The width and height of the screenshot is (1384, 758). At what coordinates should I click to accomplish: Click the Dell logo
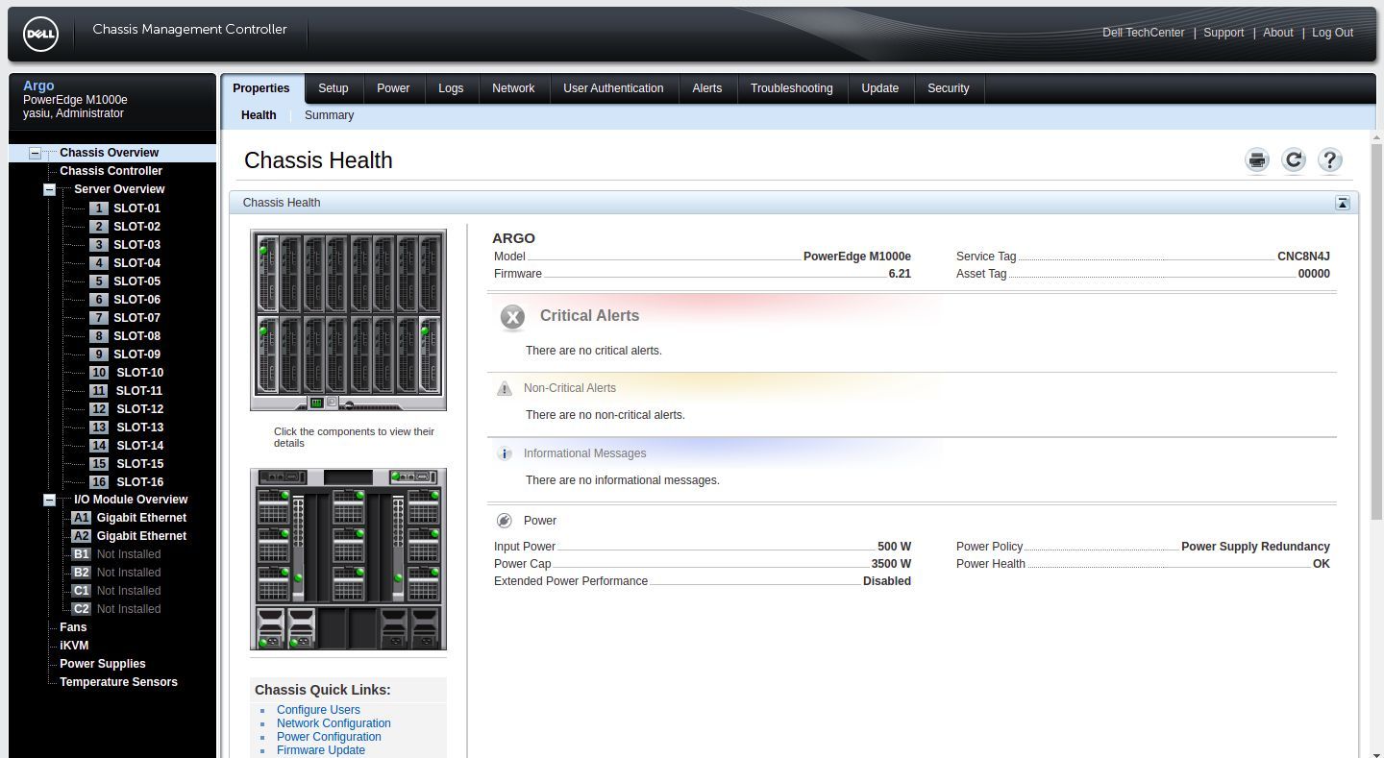[40, 35]
